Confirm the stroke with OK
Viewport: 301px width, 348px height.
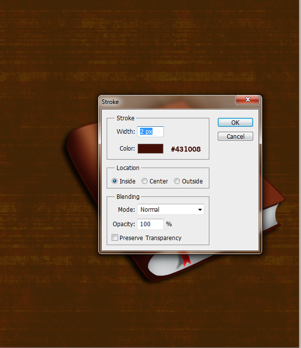(x=235, y=122)
